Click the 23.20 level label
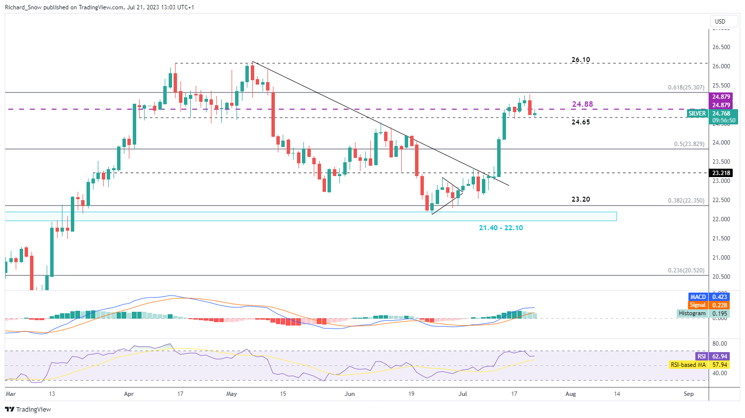Screen dimensions: 745x418 tap(581, 199)
